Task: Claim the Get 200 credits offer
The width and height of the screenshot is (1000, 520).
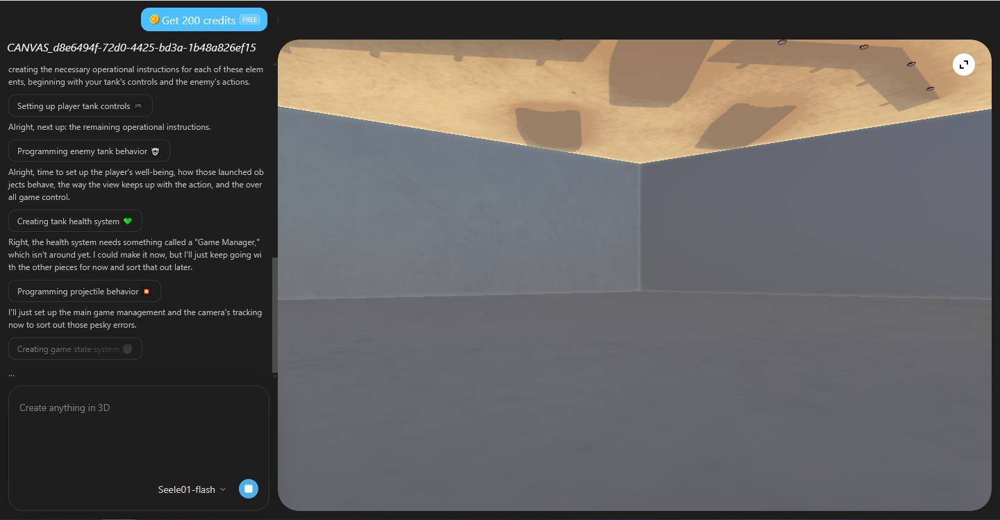Action: click(x=204, y=19)
